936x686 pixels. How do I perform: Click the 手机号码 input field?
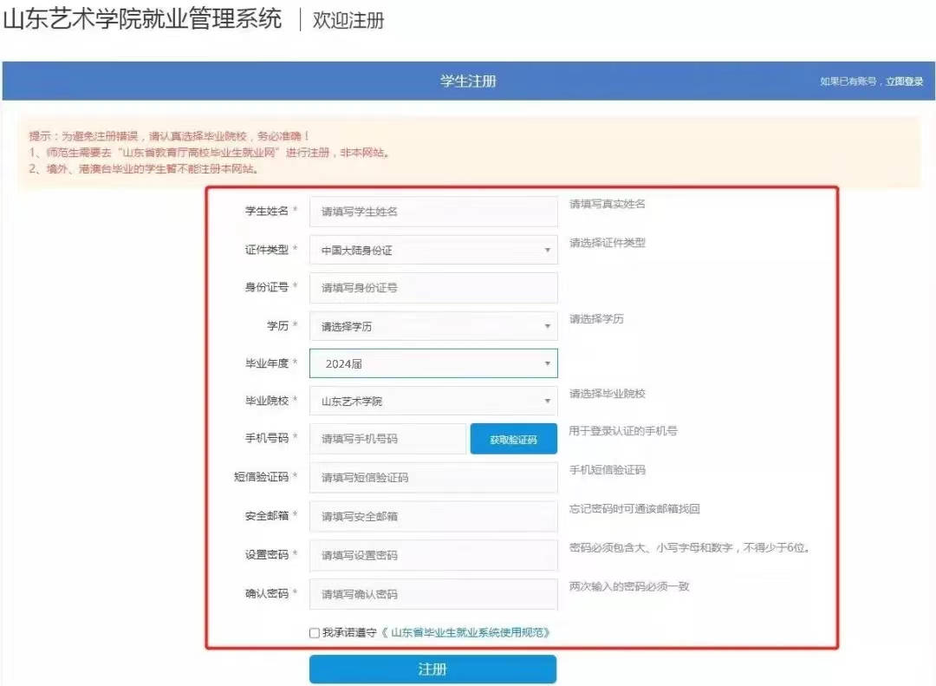[387, 439]
